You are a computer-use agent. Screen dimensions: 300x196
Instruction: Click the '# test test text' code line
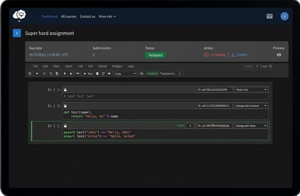coord(79,96)
